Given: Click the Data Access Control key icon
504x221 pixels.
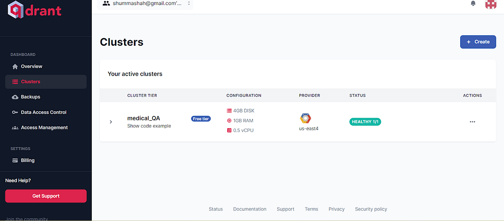Looking at the screenshot, I should click(x=15, y=112).
